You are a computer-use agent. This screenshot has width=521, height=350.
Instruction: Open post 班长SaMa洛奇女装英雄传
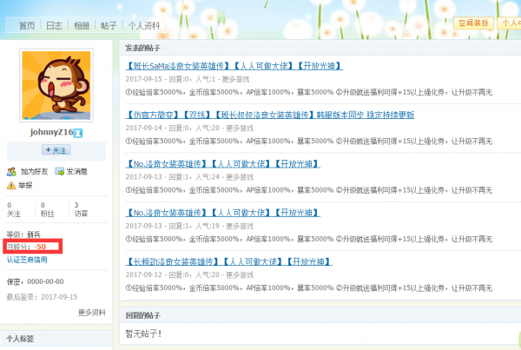[234, 66]
